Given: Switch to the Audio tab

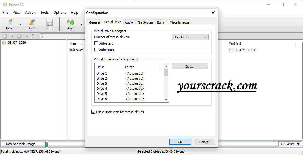Looking at the screenshot, I should coord(129,22).
